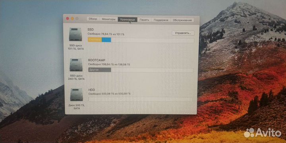Viewport: 286px width, 143px height.
Task: Click 'Свободно 108,64 ГБ из 138,08 ГБ' text
Action: (109, 64)
